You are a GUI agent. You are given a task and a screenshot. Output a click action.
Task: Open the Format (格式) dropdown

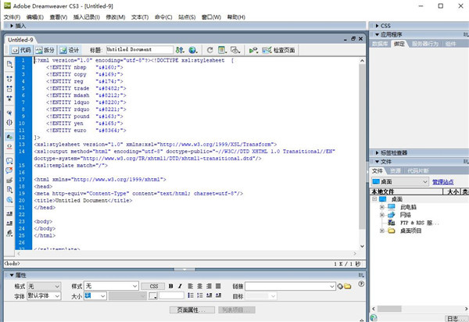click(44, 286)
